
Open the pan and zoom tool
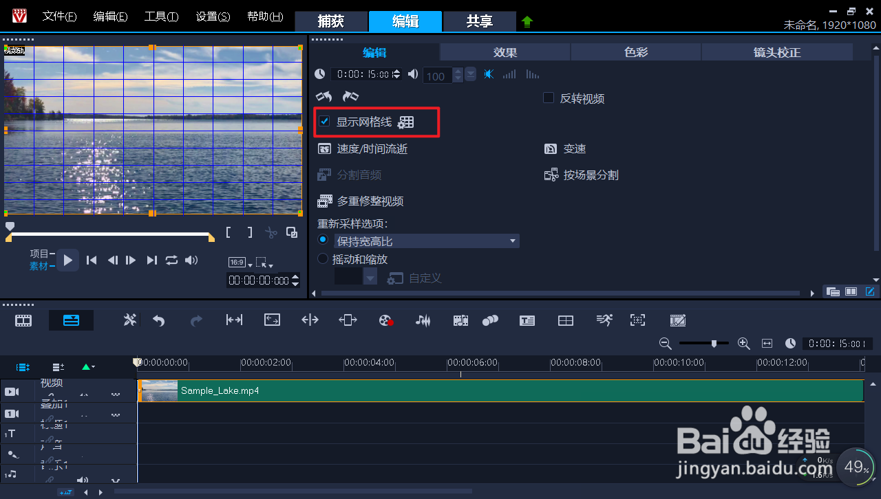638,320
